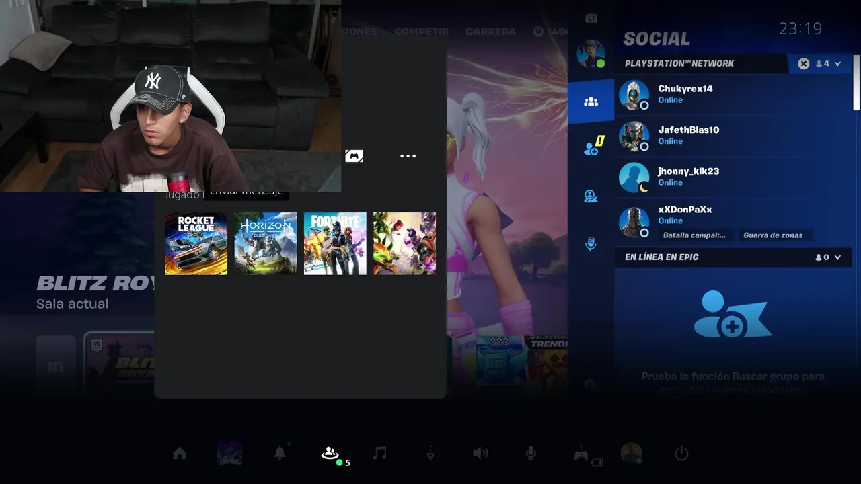Open the Music note icon in control center
Viewport: 861px width, 484px height.
tap(380, 454)
